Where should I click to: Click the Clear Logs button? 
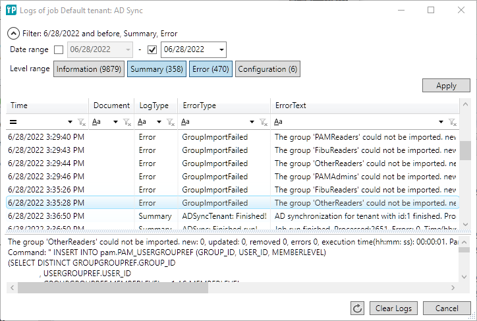click(x=393, y=308)
